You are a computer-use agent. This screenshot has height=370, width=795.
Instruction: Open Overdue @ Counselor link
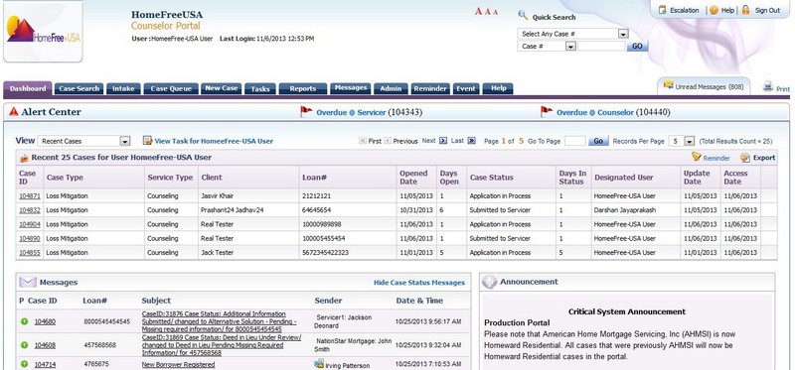tap(594, 112)
